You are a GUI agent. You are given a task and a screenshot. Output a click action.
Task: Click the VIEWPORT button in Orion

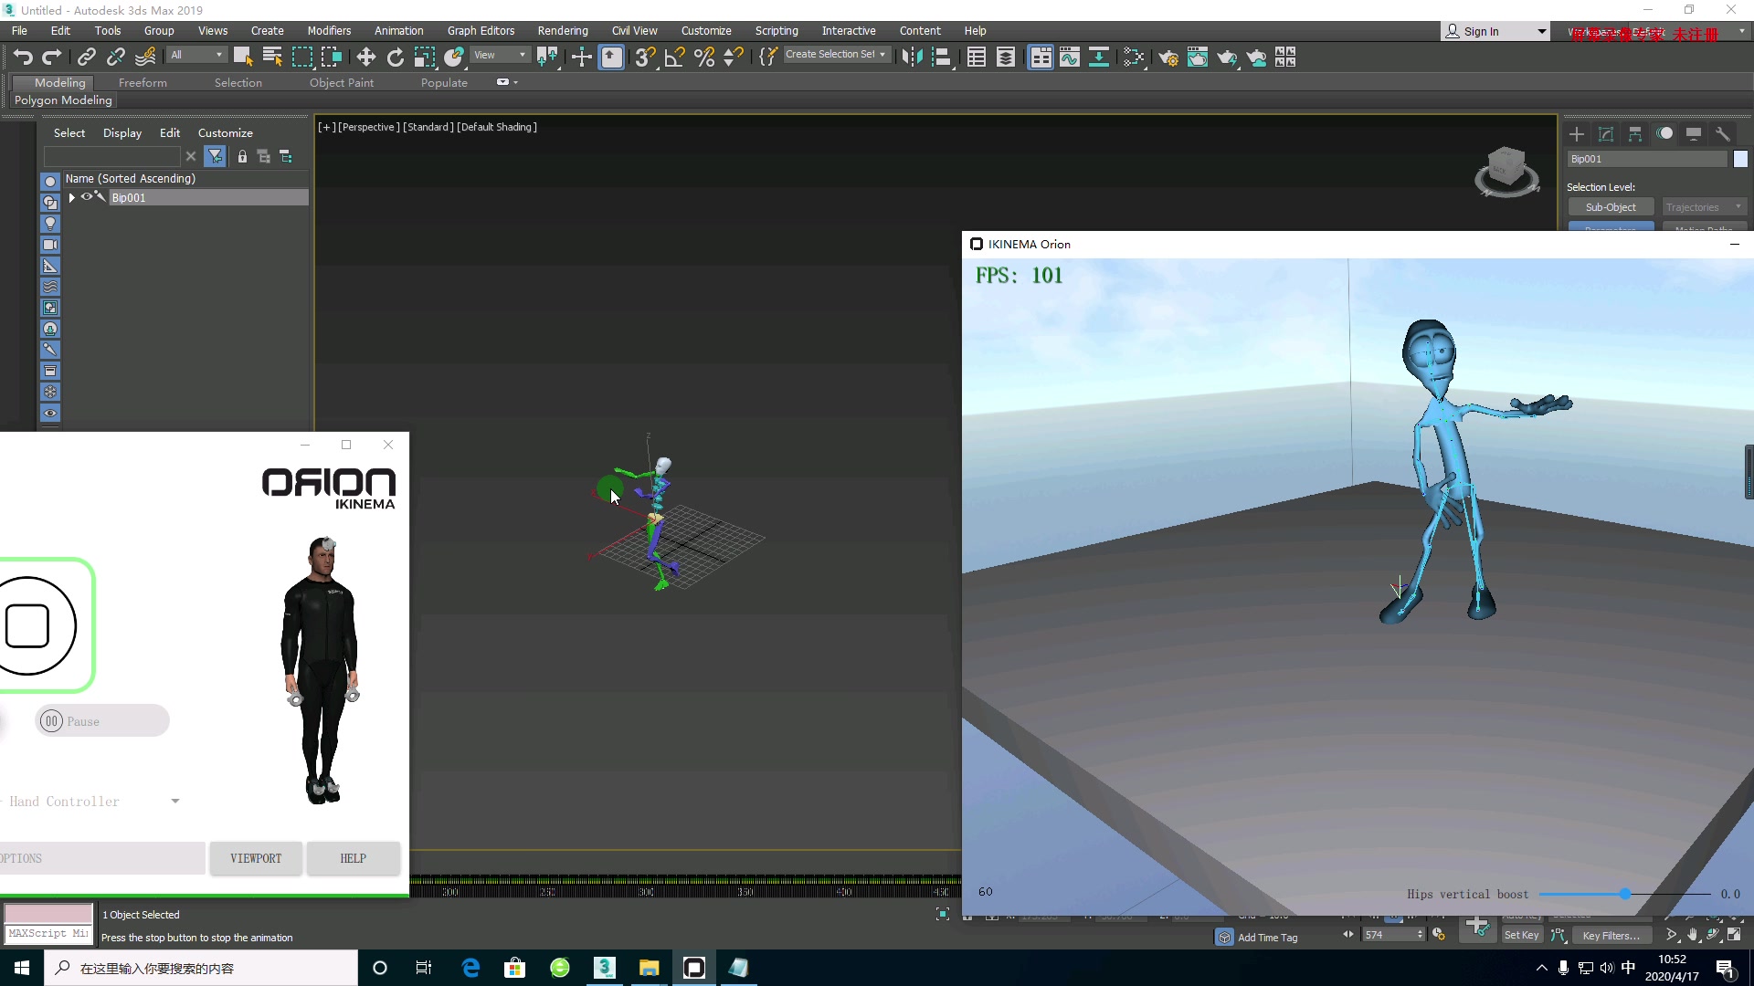[256, 858]
